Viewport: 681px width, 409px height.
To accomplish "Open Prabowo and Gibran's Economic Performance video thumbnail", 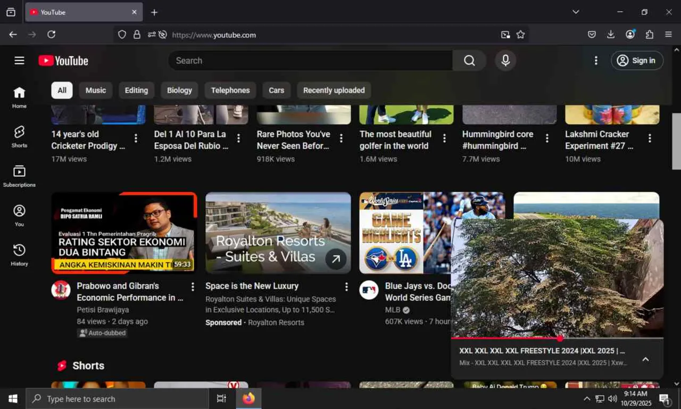I will click(124, 233).
